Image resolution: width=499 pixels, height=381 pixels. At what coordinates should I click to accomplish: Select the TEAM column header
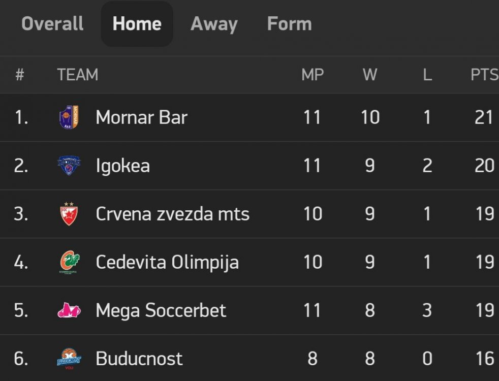point(77,75)
